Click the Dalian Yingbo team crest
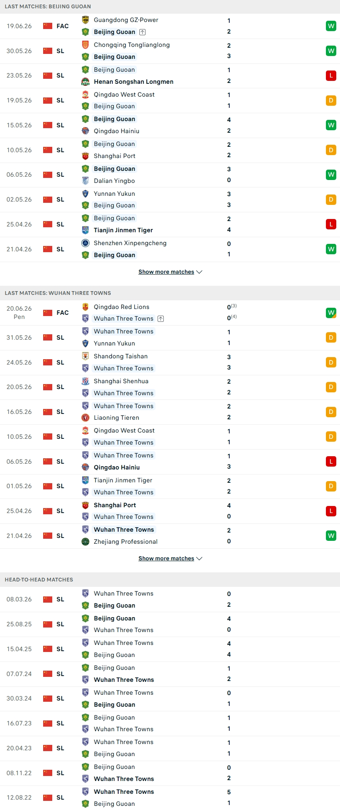340x810 pixels. 85,181
